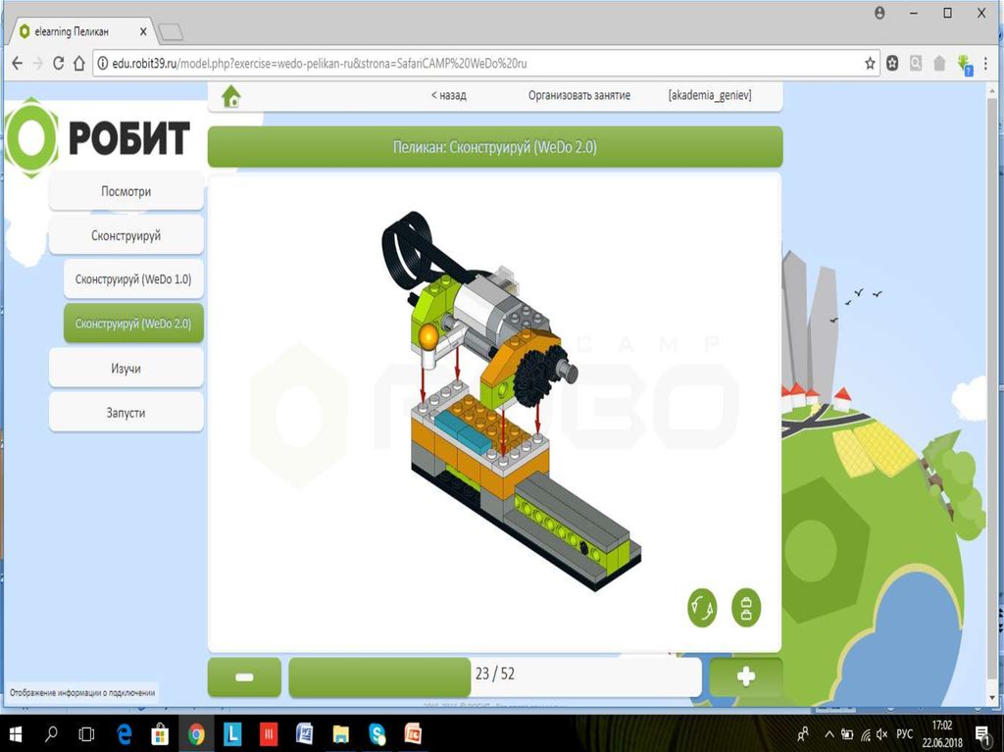The width and height of the screenshot is (1004, 752).
Task: Switch the РУС keyboard language
Action: click(905, 733)
